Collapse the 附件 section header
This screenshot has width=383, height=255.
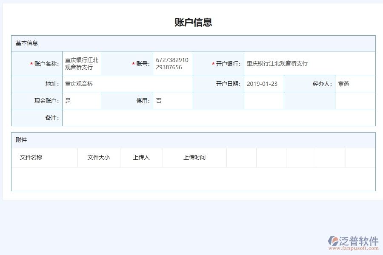tap(20, 140)
